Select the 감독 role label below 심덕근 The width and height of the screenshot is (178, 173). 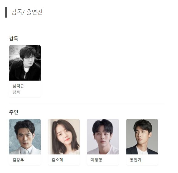pyautogui.click(x=16, y=92)
